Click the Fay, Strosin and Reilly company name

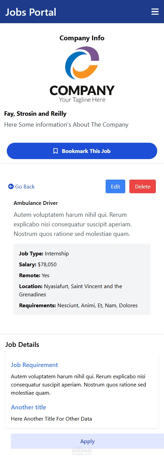point(35,114)
